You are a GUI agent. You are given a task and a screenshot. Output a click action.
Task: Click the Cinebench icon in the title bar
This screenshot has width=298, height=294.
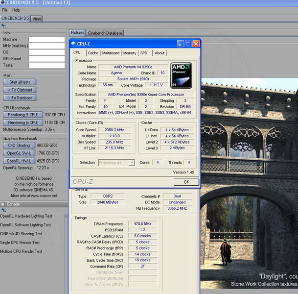4,3
